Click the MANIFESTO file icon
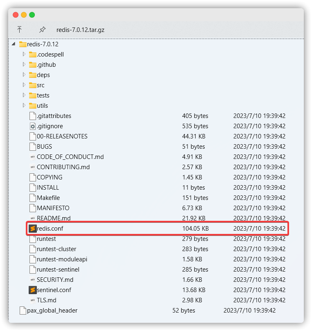Viewport: 312px width, 331px height. click(33, 208)
